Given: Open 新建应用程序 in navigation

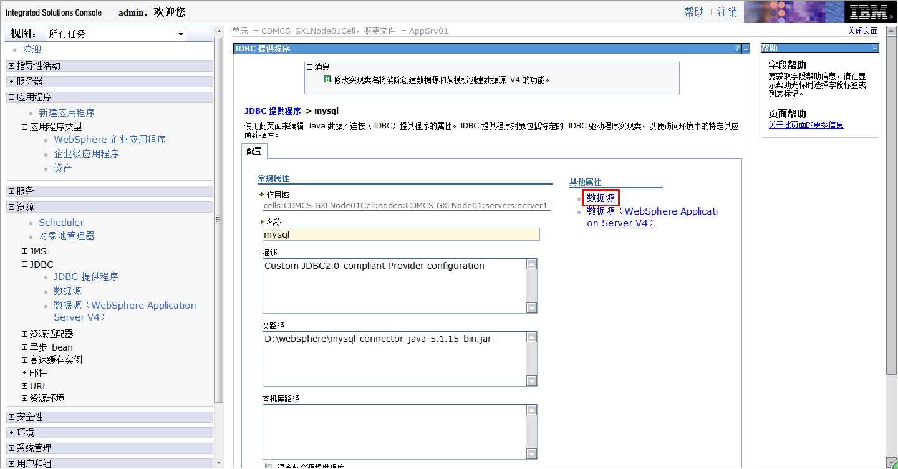Looking at the screenshot, I should click(67, 112).
